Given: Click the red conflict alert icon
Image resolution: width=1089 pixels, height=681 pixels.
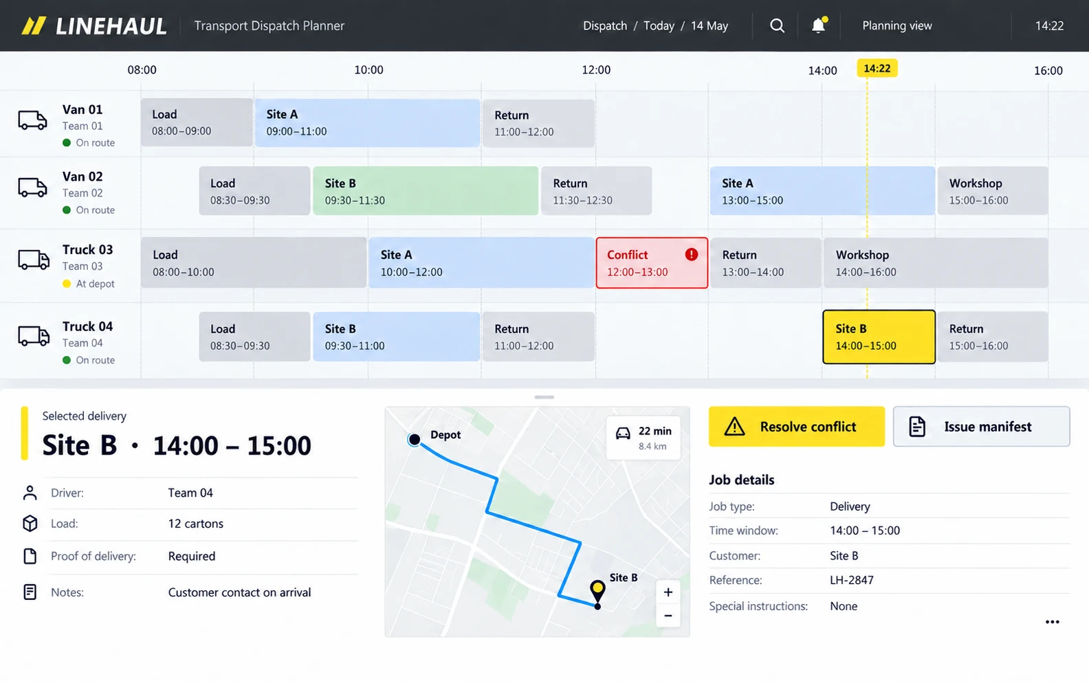Looking at the screenshot, I should pyautogui.click(x=692, y=254).
